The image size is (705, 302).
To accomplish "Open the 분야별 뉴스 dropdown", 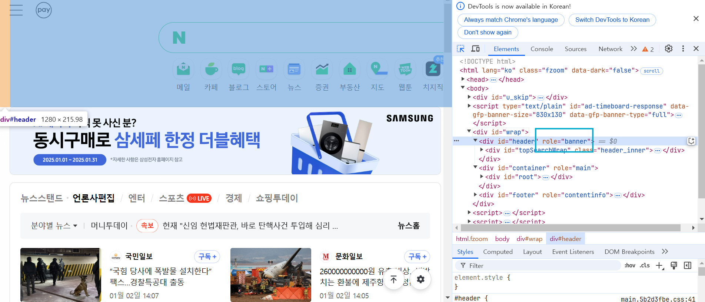I will tap(54, 225).
